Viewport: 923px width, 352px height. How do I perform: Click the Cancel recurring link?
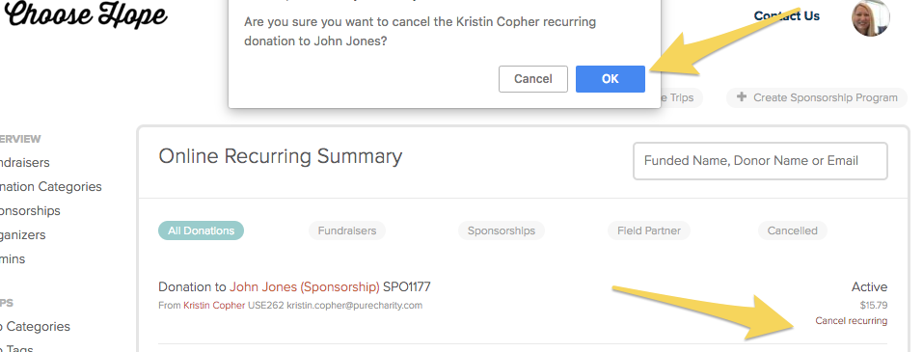852,321
